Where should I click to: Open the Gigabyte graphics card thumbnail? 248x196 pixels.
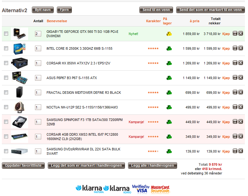coord(19,34)
